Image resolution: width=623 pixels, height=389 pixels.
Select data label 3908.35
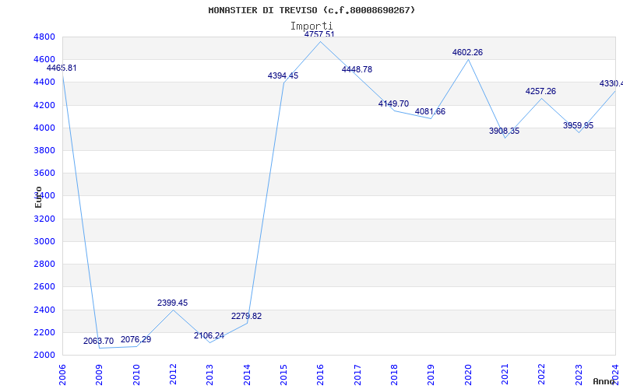tap(504, 131)
